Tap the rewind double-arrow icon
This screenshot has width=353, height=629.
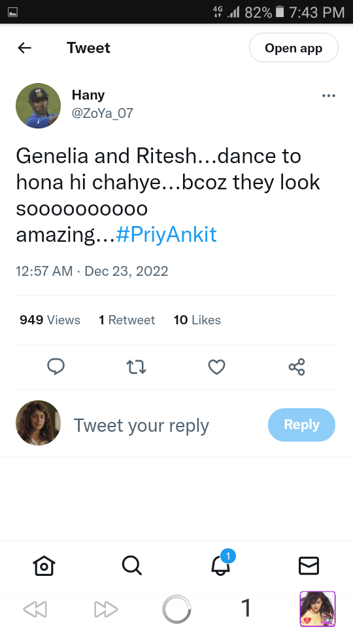coord(35,609)
